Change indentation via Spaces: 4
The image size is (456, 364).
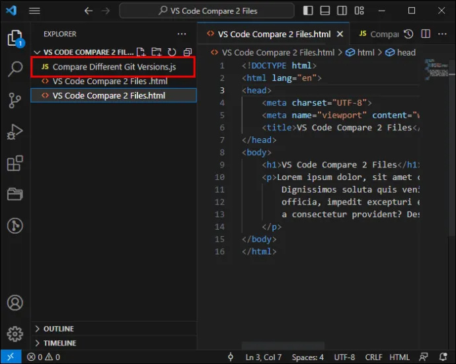(308, 357)
